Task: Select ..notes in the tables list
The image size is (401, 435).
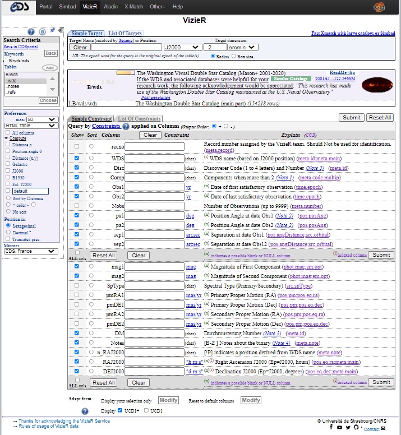Action: [x=26, y=86]
